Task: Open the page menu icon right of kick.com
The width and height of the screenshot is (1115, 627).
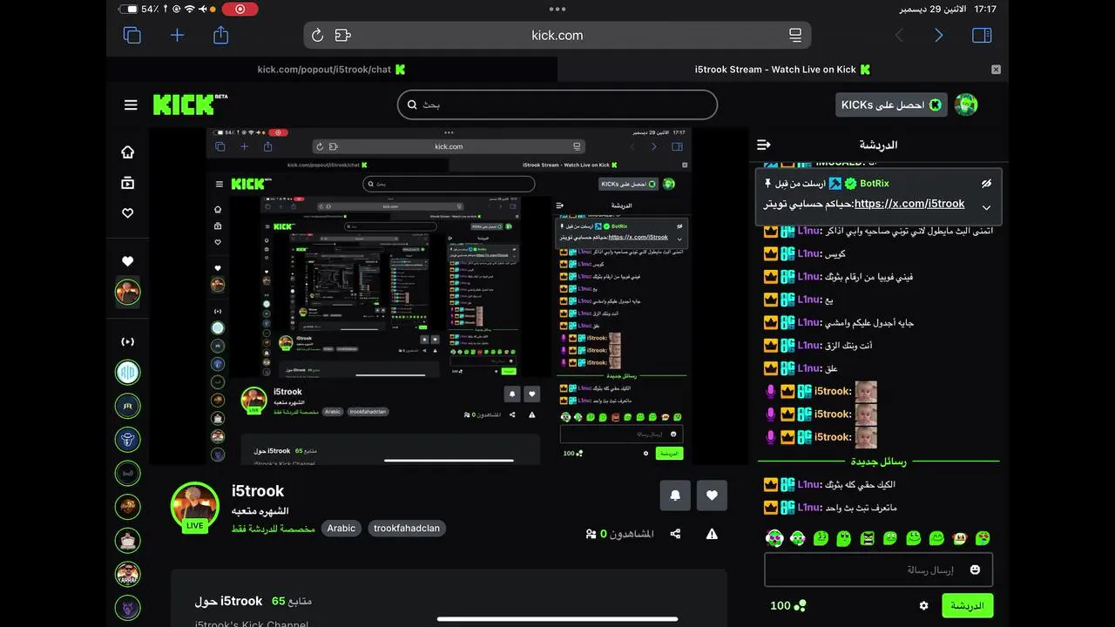Action: point(795,35)
